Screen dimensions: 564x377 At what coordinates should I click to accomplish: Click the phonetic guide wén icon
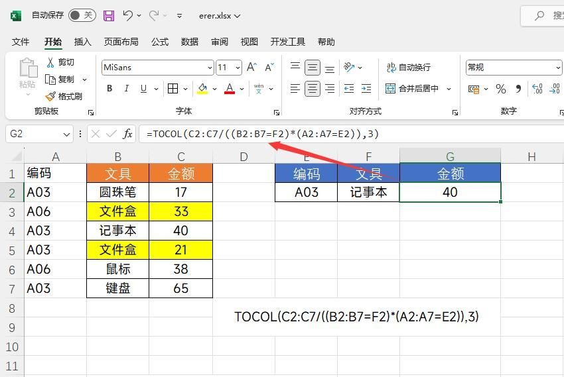point(259,89)
